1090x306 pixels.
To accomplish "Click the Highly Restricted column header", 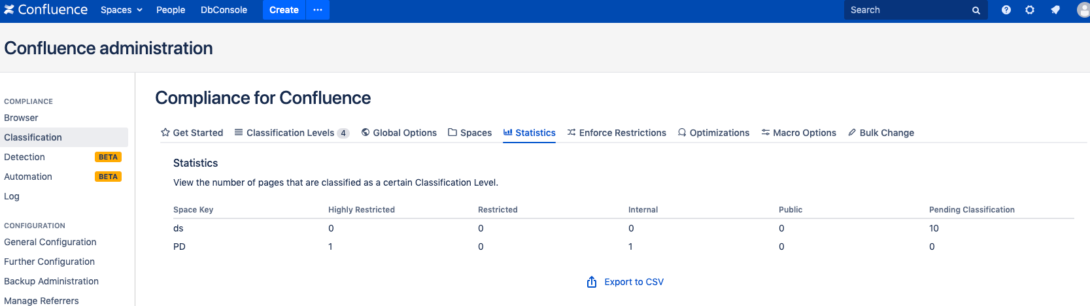I will click(x=362, y=210).
